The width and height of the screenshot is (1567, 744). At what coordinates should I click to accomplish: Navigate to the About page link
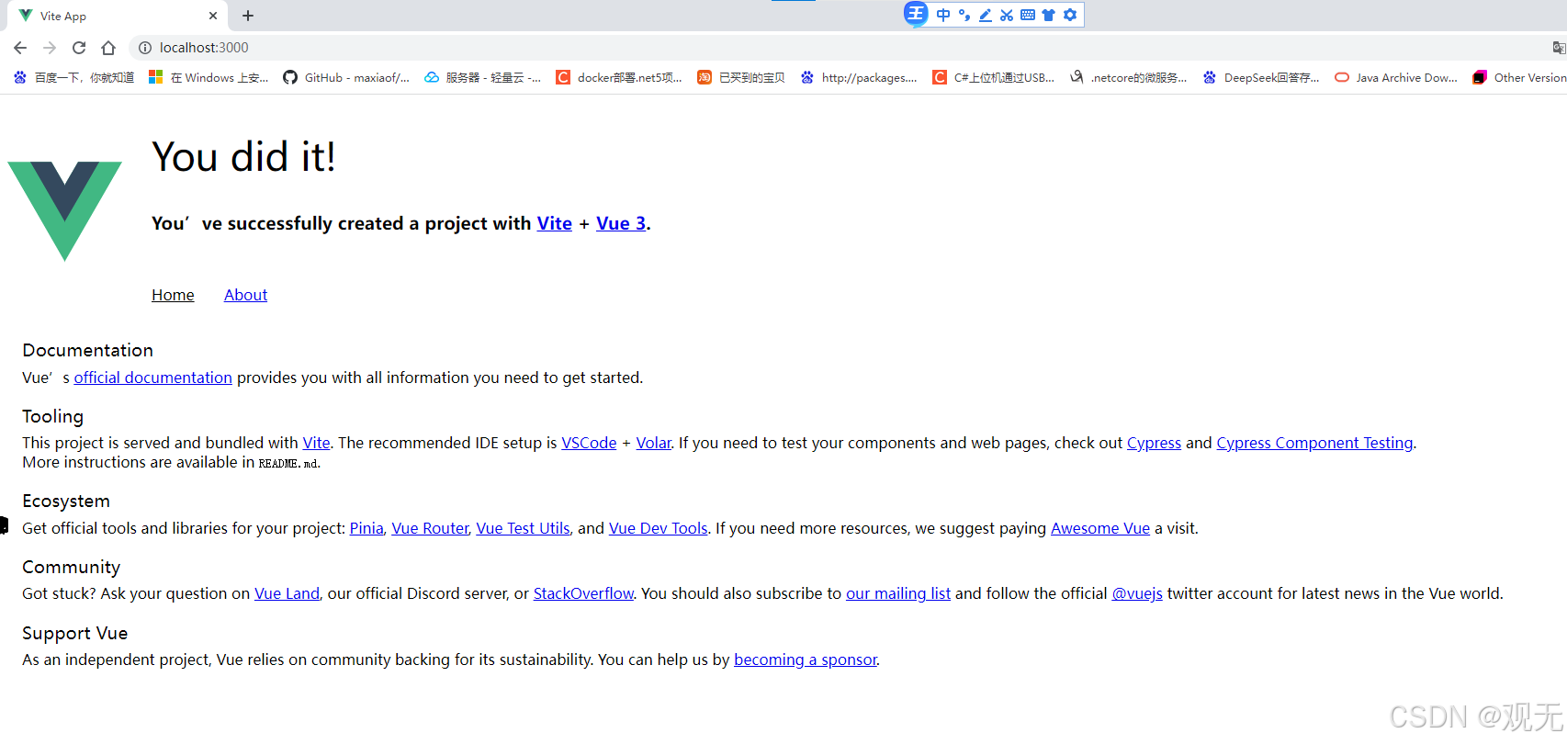(x=245, y=295)
